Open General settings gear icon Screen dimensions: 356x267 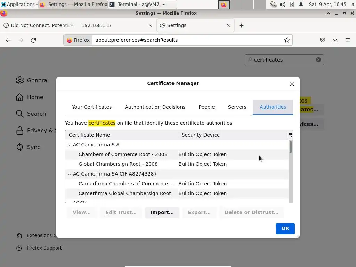click(x=20, y=80)
